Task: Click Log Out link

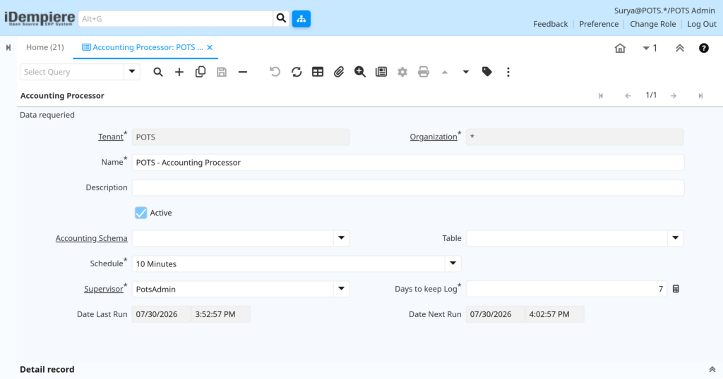Action: pos(702,24)
